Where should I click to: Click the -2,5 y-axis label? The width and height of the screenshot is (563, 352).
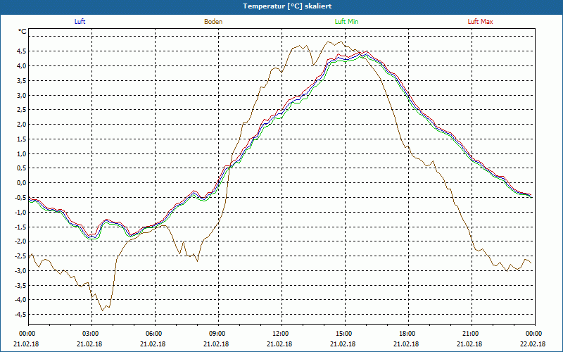[20, 256]
